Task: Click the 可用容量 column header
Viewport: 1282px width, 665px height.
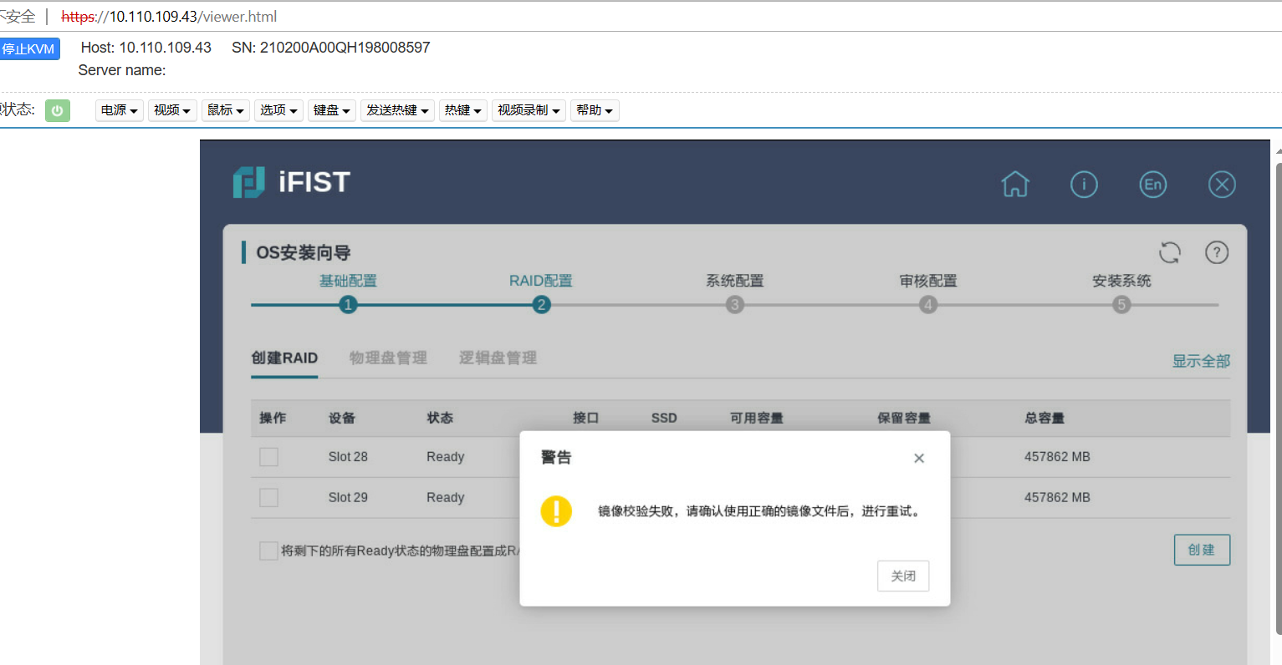Action: coord(757,419)
